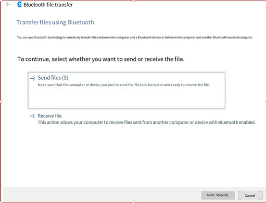Screen dimensions: 266x203
Task: Click the Bluetooth logo icon
Action: coord(20,4)
